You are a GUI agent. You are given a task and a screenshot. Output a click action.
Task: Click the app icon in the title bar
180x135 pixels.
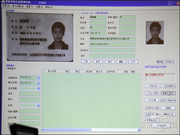(x=3, y=2)
